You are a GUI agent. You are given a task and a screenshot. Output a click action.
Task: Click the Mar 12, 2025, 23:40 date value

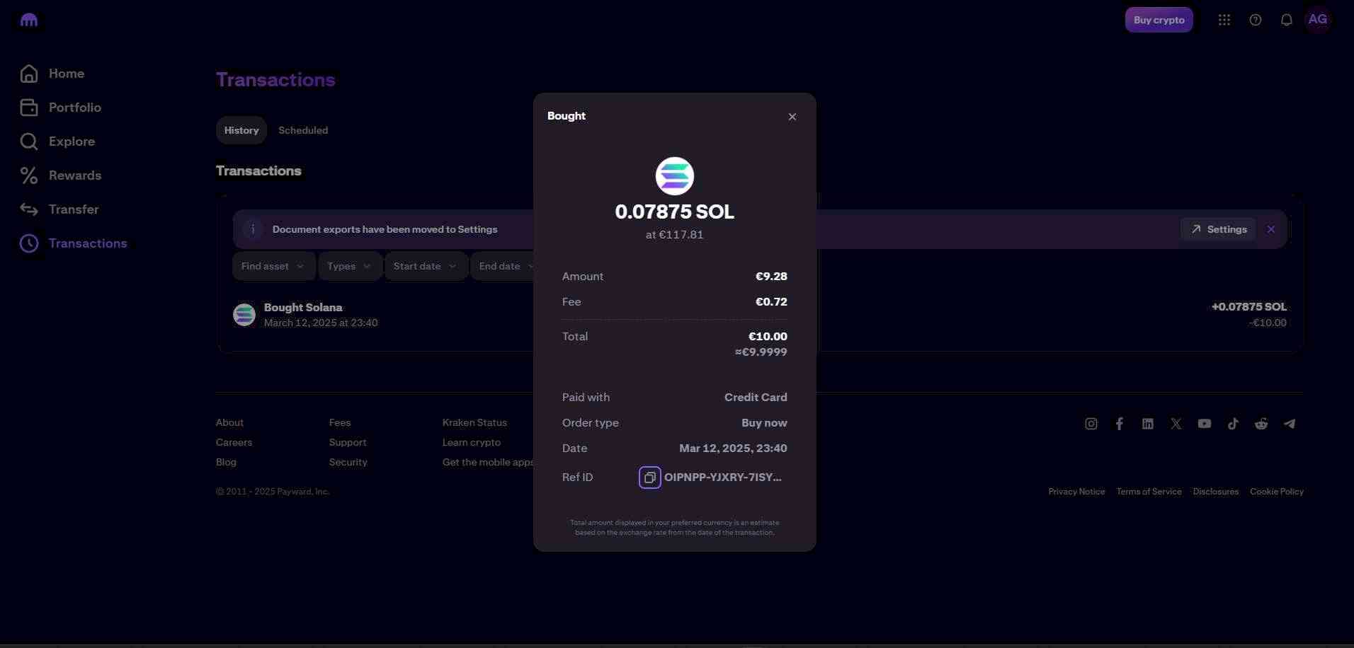click(x=733, y=449)
